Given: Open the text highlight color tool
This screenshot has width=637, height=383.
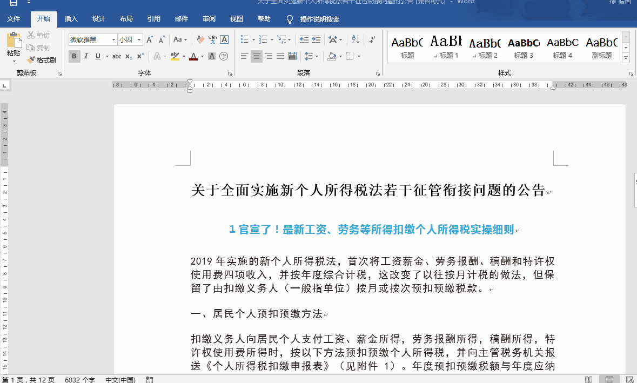Looking at the screenshot, I should [x=175, y=56].
